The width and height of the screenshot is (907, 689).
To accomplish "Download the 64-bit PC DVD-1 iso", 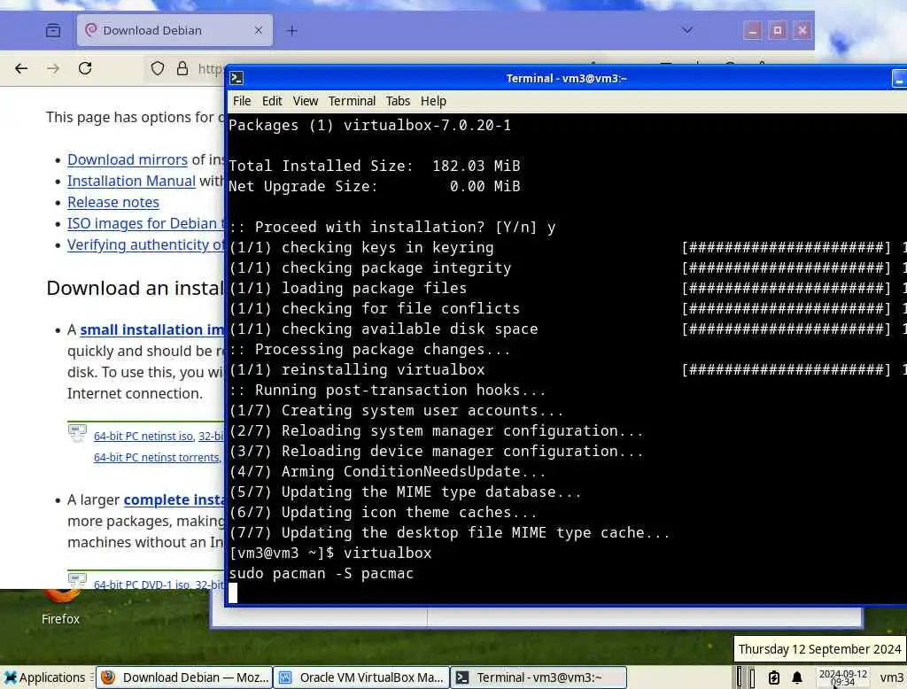I will click(x=142, y=584).
